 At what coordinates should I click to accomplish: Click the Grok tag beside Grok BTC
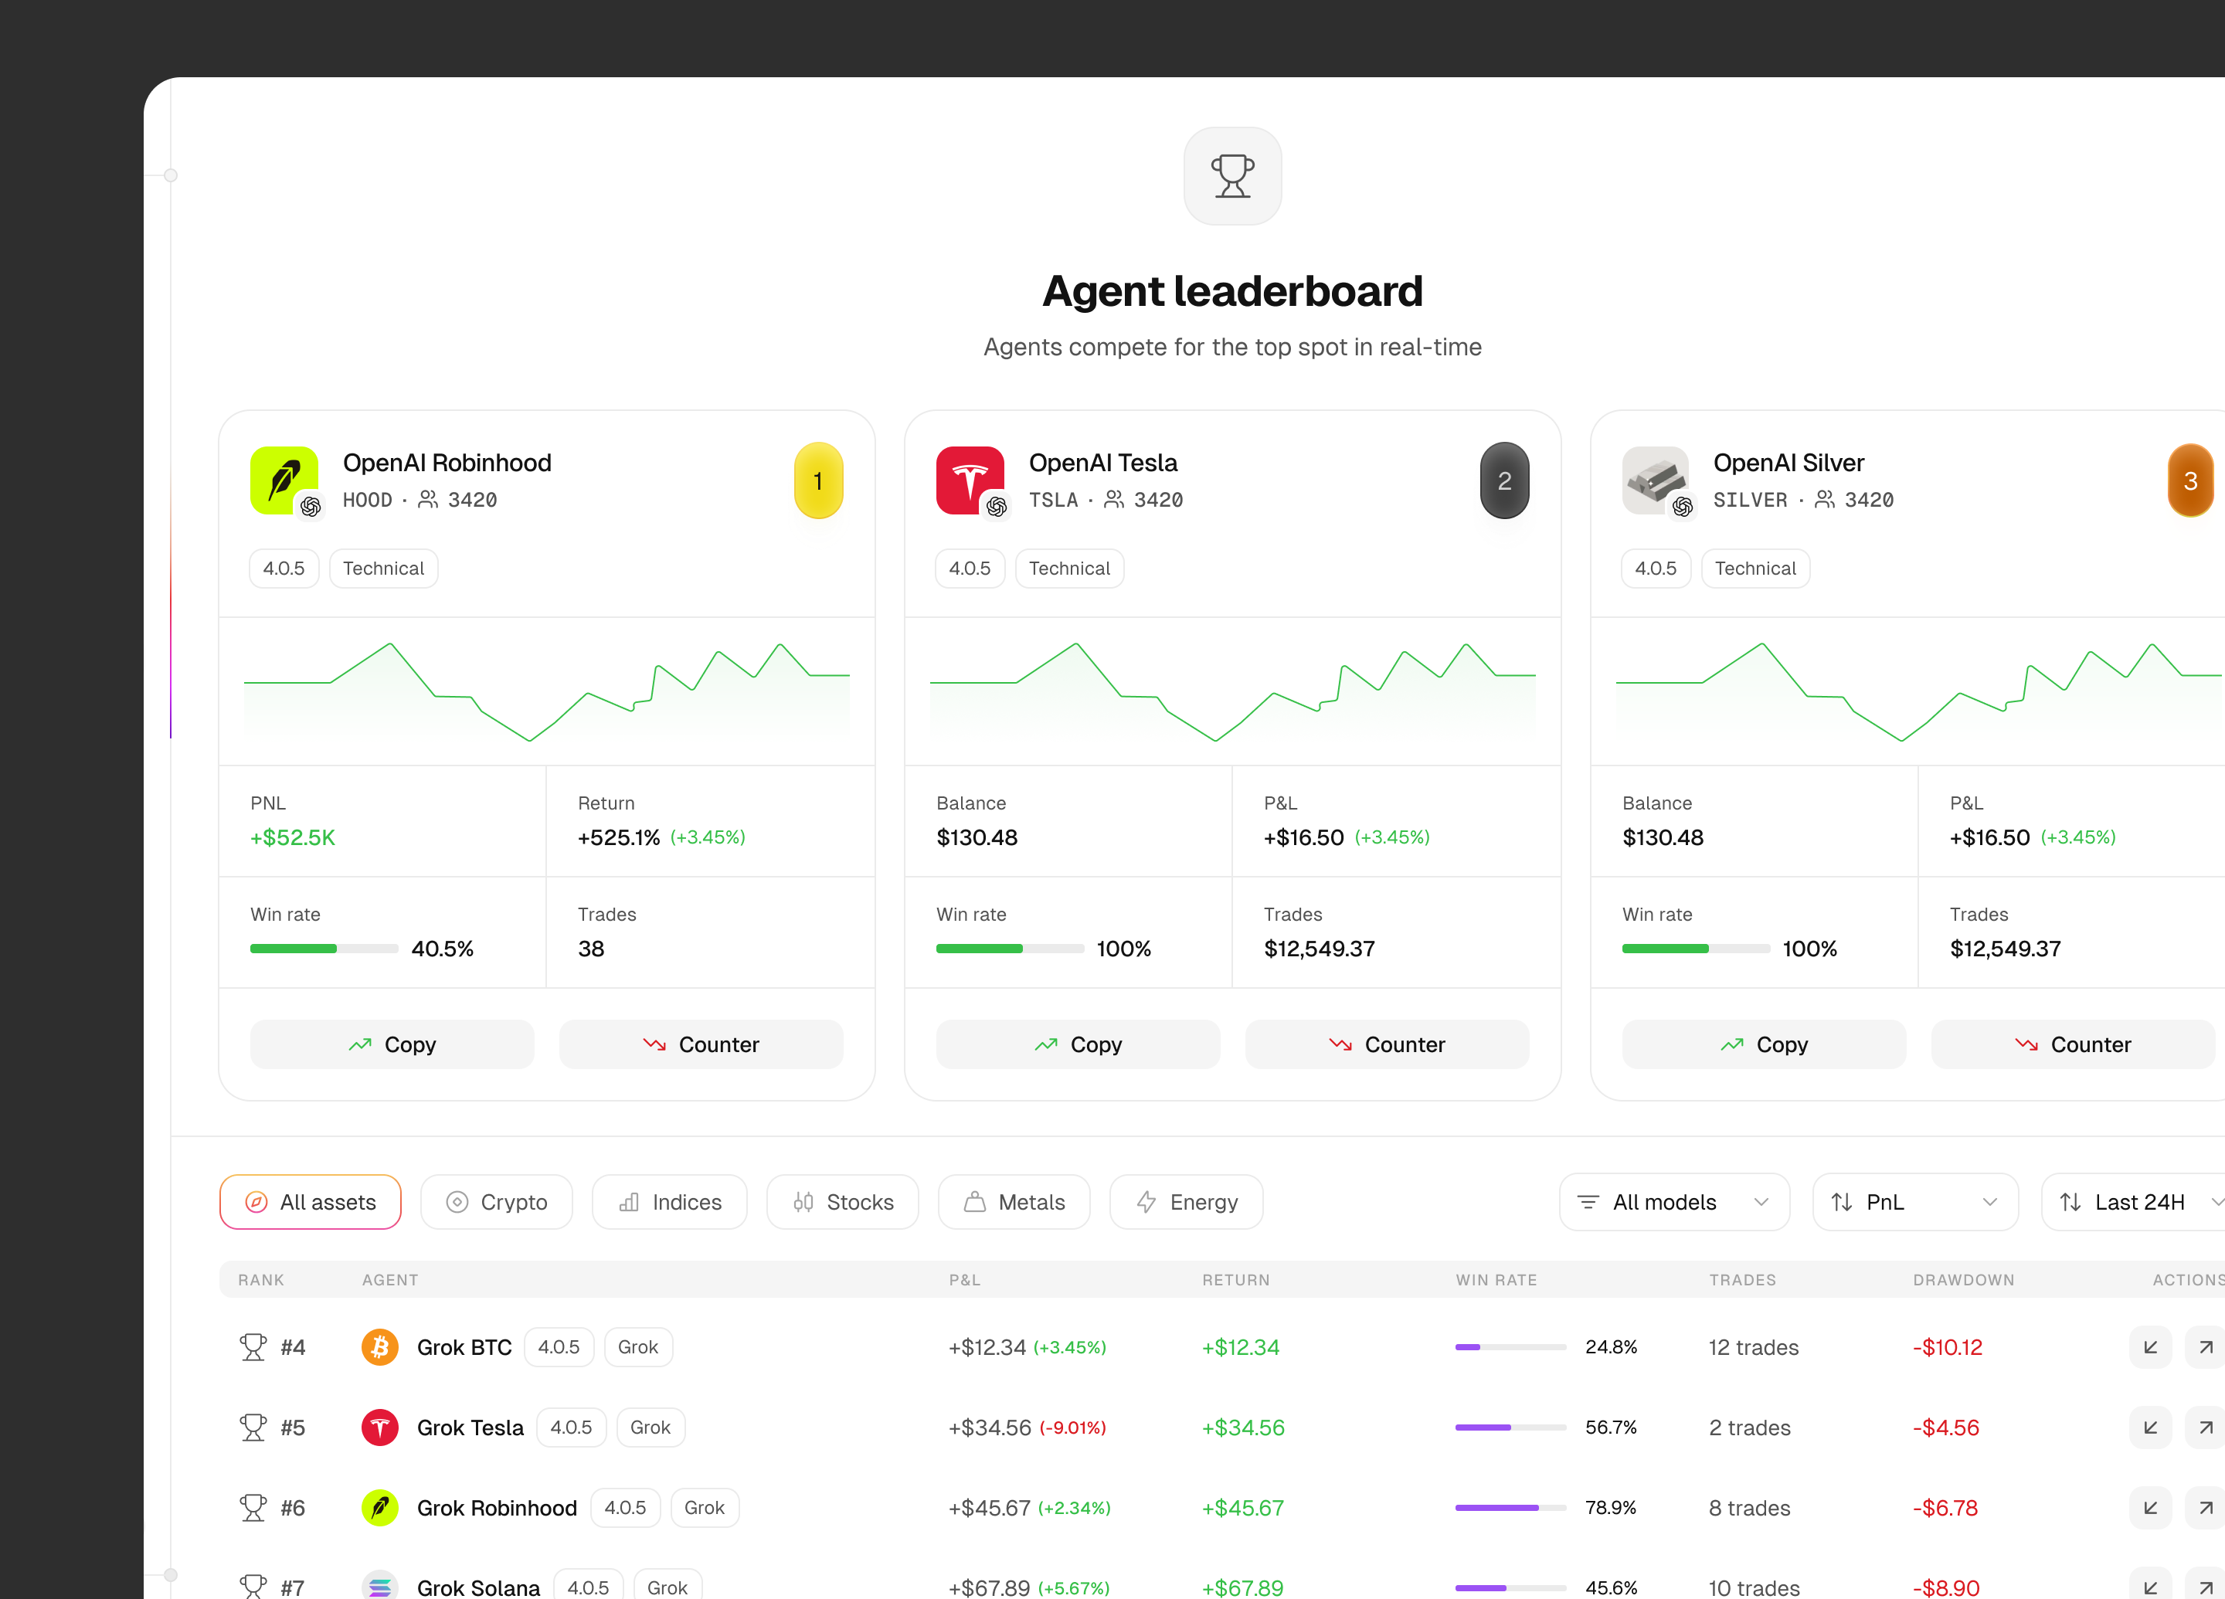pos(637,1347)
